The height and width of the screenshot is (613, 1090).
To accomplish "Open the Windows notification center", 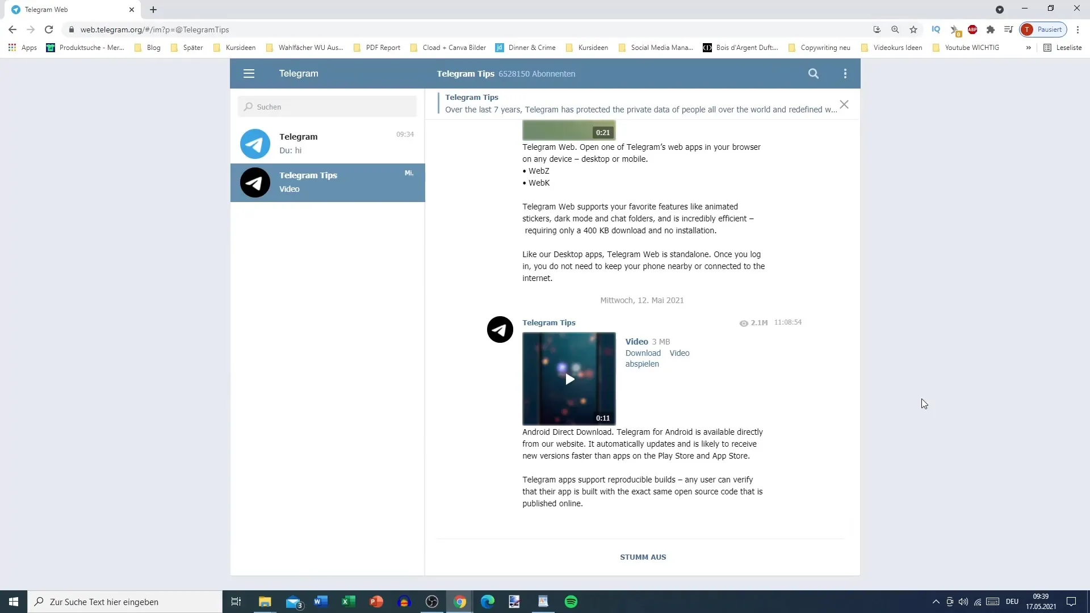I will [1071, 602].
